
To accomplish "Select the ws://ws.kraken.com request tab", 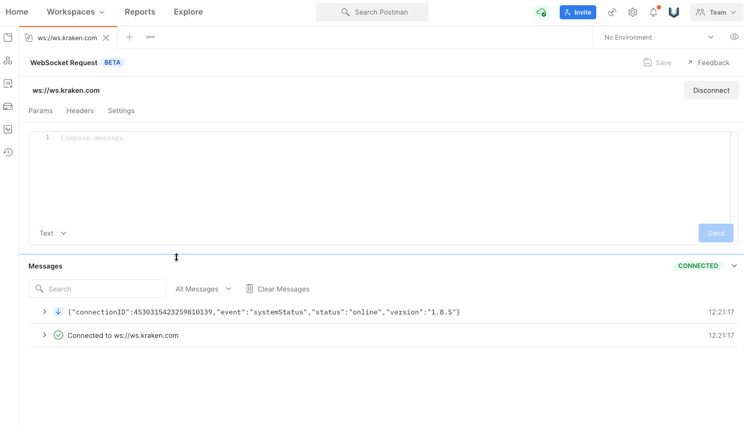I will click(68, 38).
